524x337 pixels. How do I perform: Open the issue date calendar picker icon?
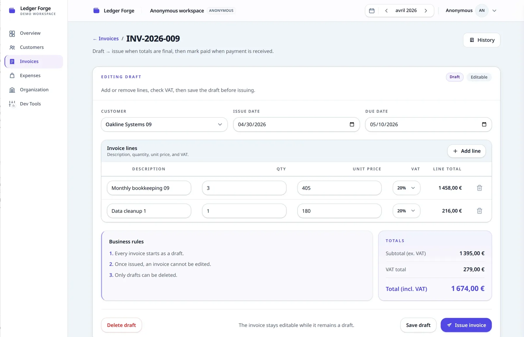352,125
